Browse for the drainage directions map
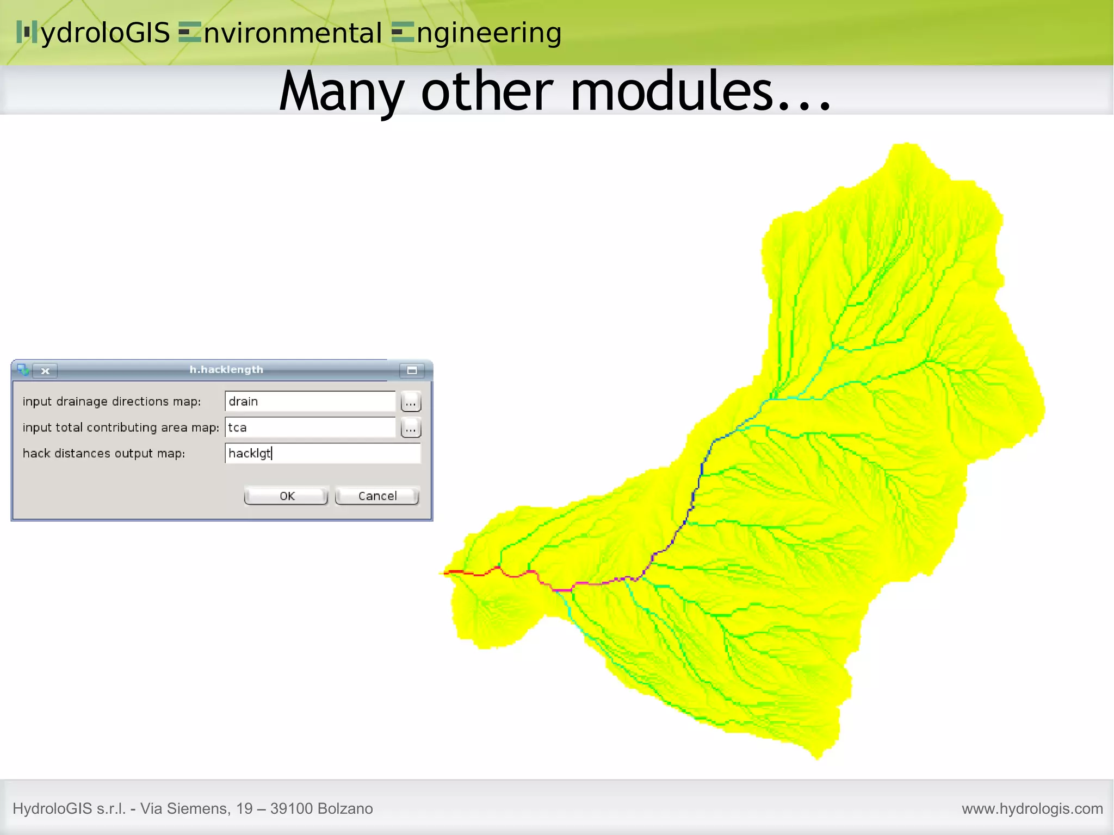This screenshot has width=1114, height=835. (411, 402)
